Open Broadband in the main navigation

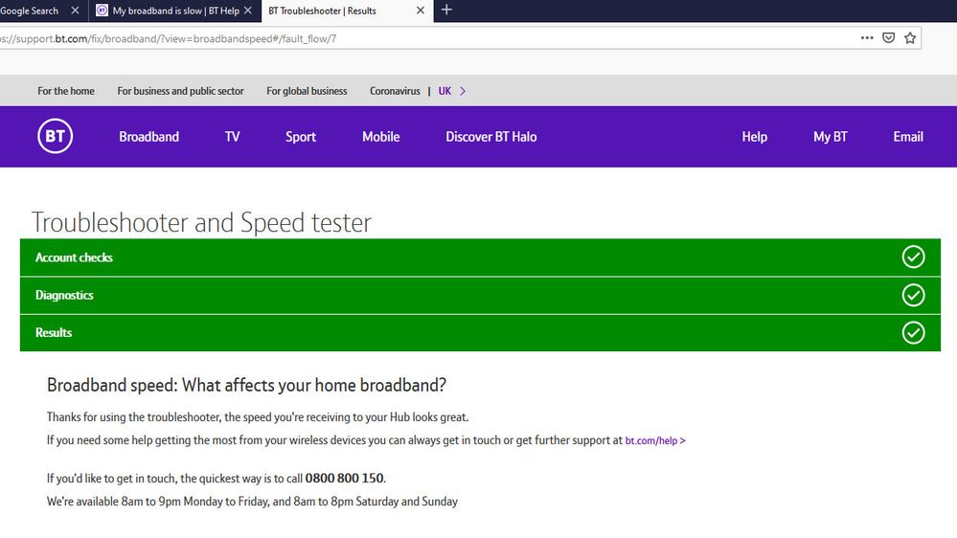[148, 137]
